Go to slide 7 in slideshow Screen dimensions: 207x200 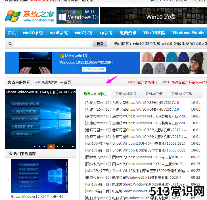click(x=68, y=146)
